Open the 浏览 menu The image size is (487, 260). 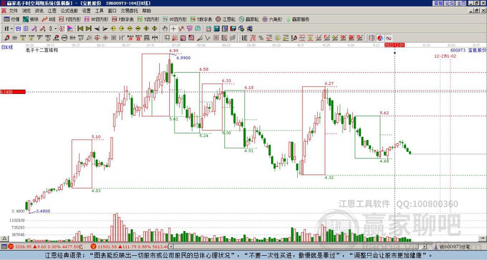click(27, 11)
